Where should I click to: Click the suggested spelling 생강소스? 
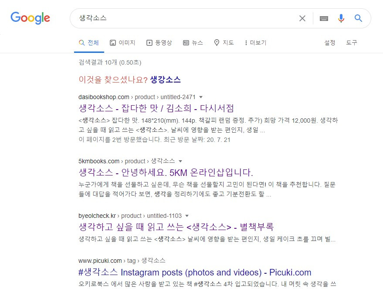(166, 79)
